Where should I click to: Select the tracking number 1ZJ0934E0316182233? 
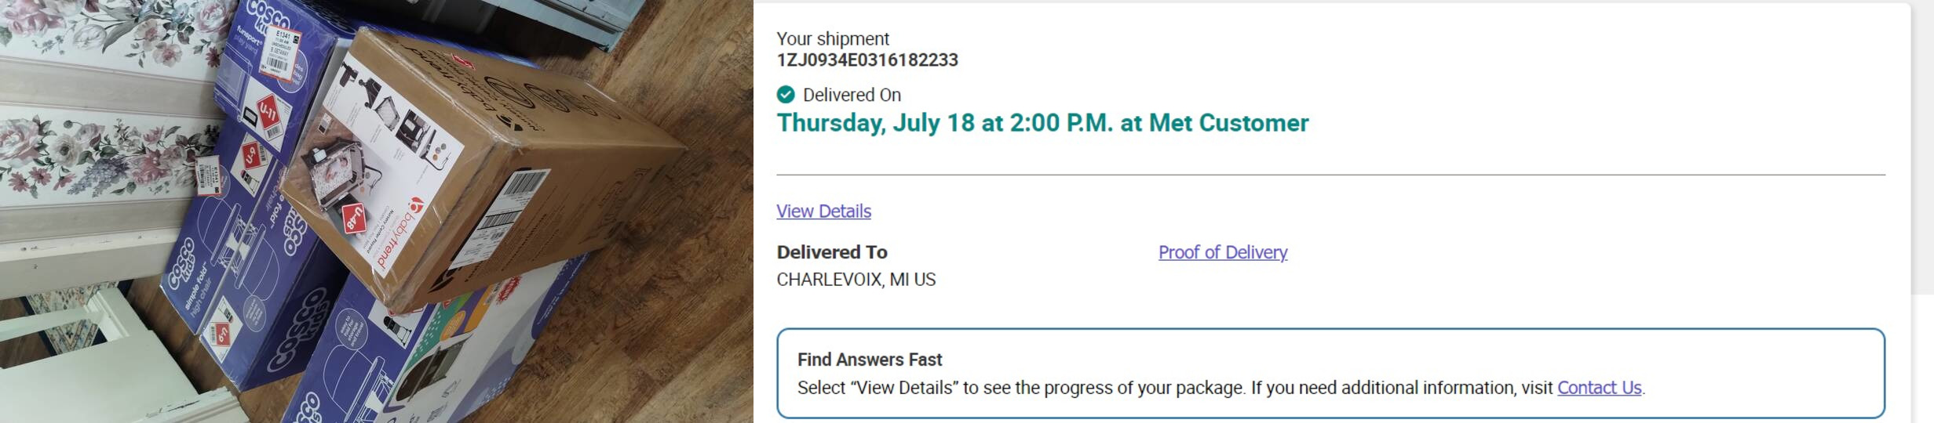pos(867,60)
